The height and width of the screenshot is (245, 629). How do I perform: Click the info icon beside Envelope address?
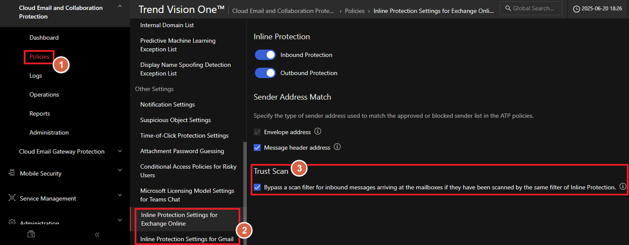pyautogui.click(x=318, y=131)
